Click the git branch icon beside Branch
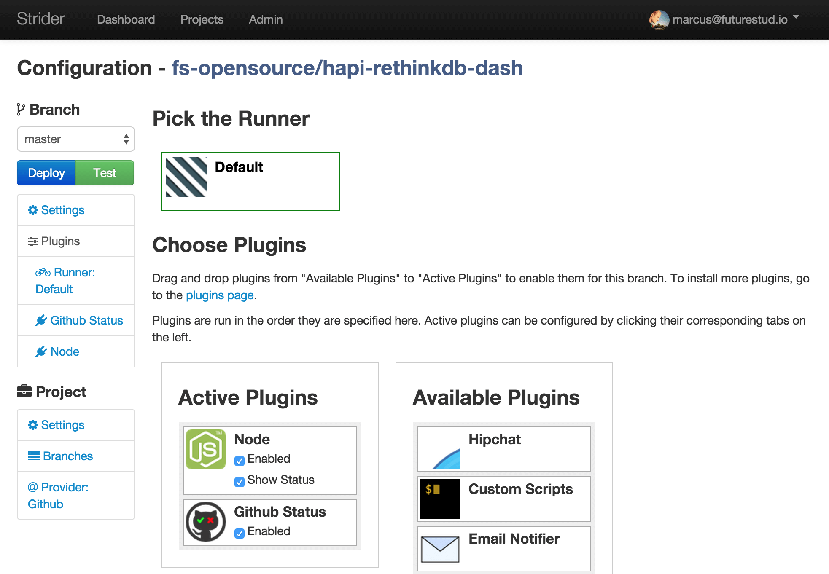 (21, 110)
